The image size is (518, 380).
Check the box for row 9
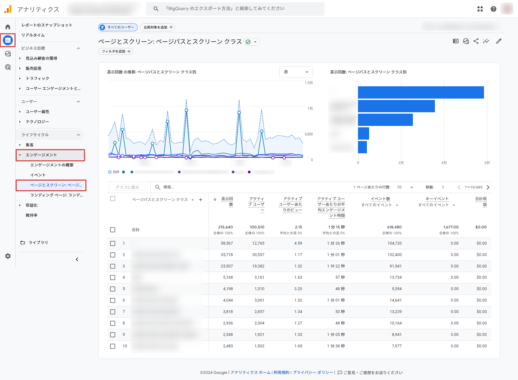point(113,335)
